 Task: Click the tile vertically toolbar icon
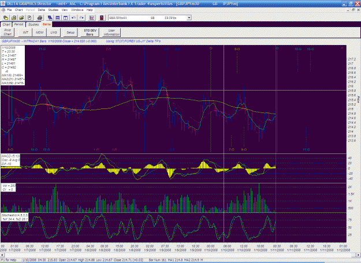[x=66, y=18]
